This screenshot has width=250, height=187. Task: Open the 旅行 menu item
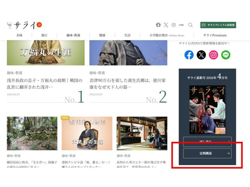[45, 35]
